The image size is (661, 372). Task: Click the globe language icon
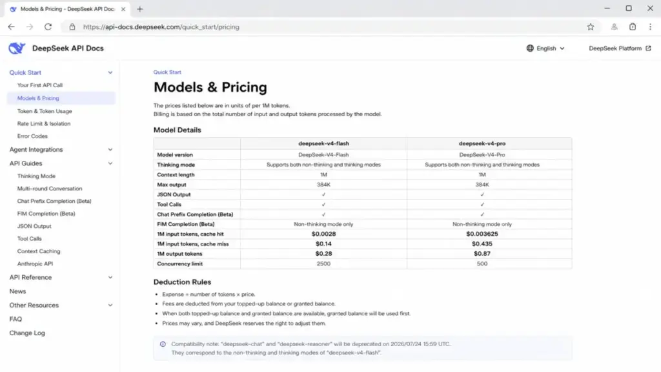click(x=530, y=48)
